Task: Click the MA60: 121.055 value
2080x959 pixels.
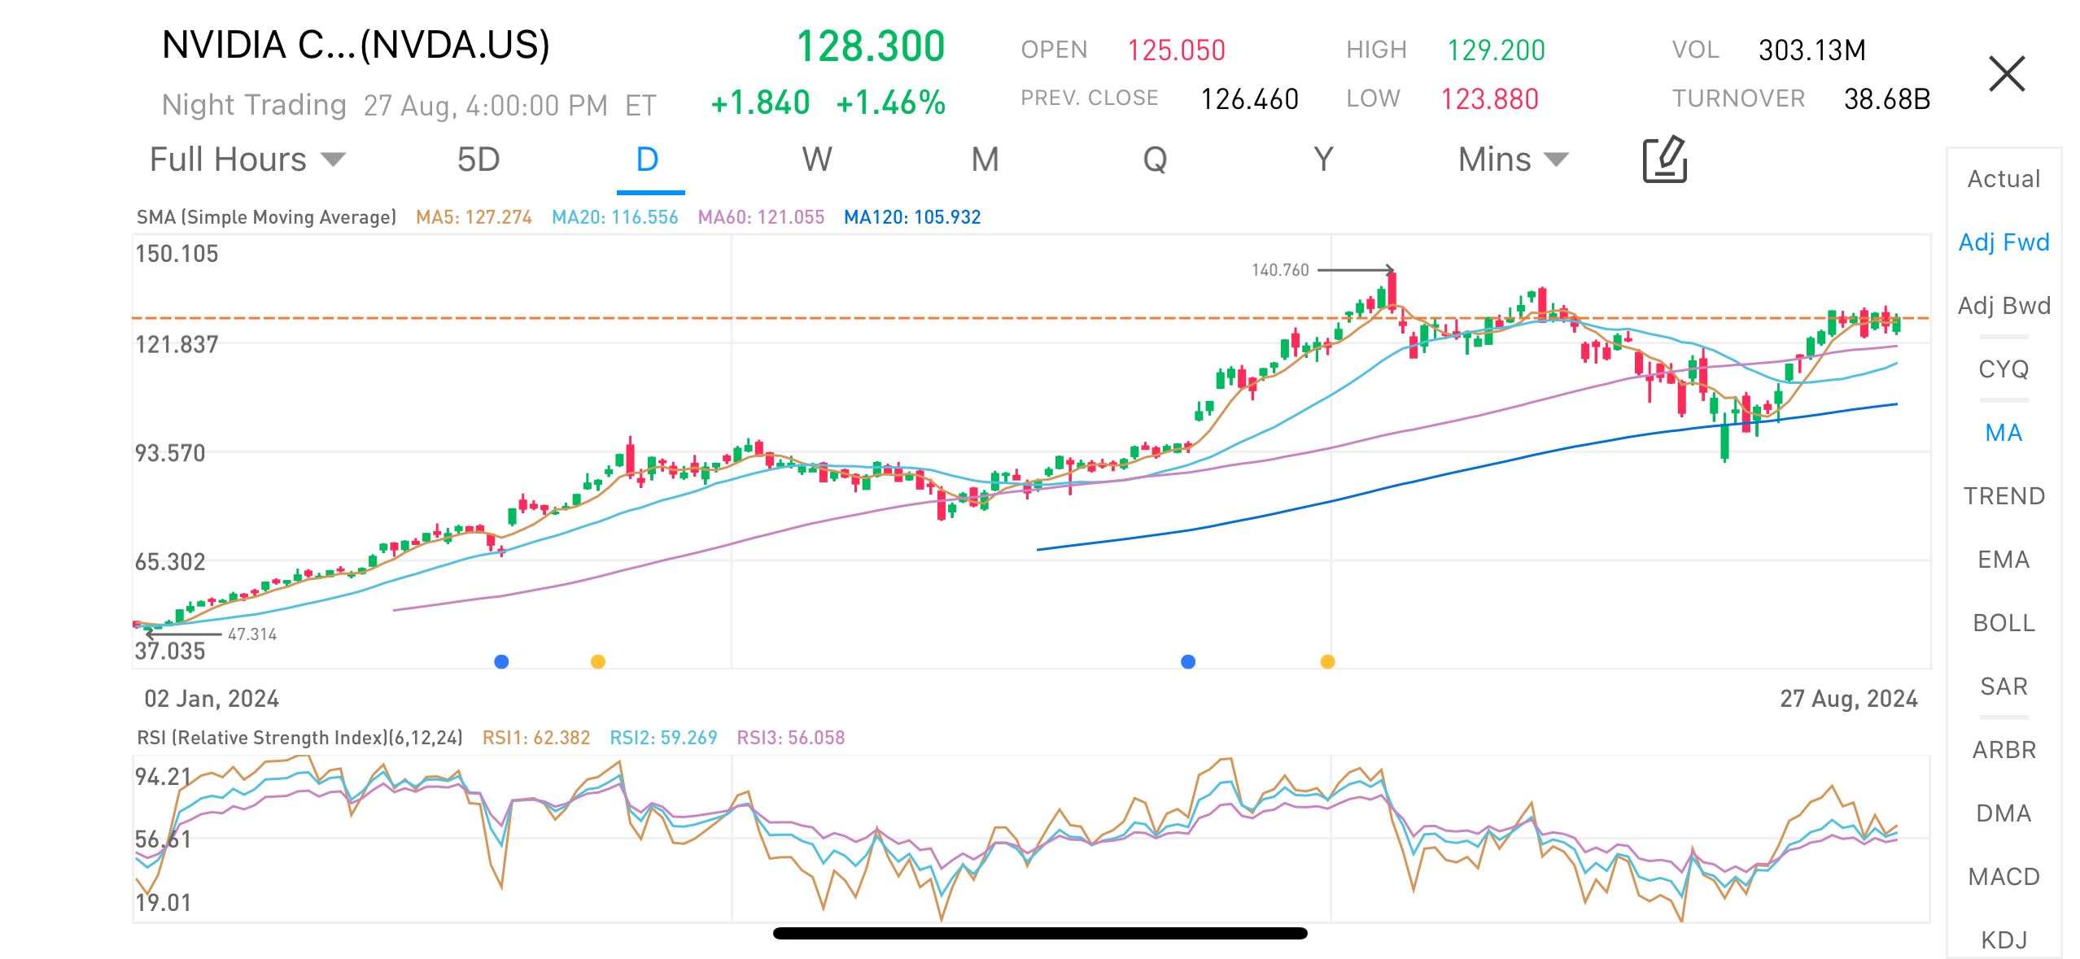Action: tap(761, 217)
